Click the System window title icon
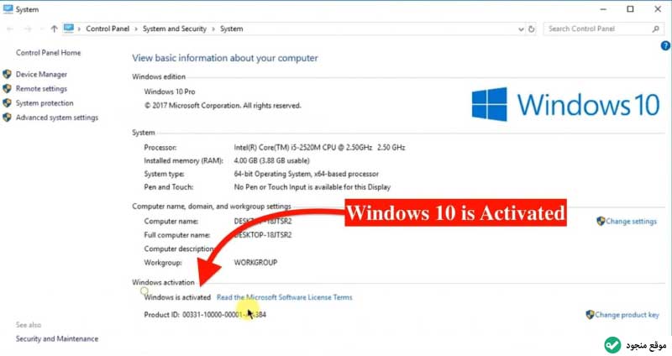This screenshot has height=356, width=672. pyautogui.click(x=8, y=9)
